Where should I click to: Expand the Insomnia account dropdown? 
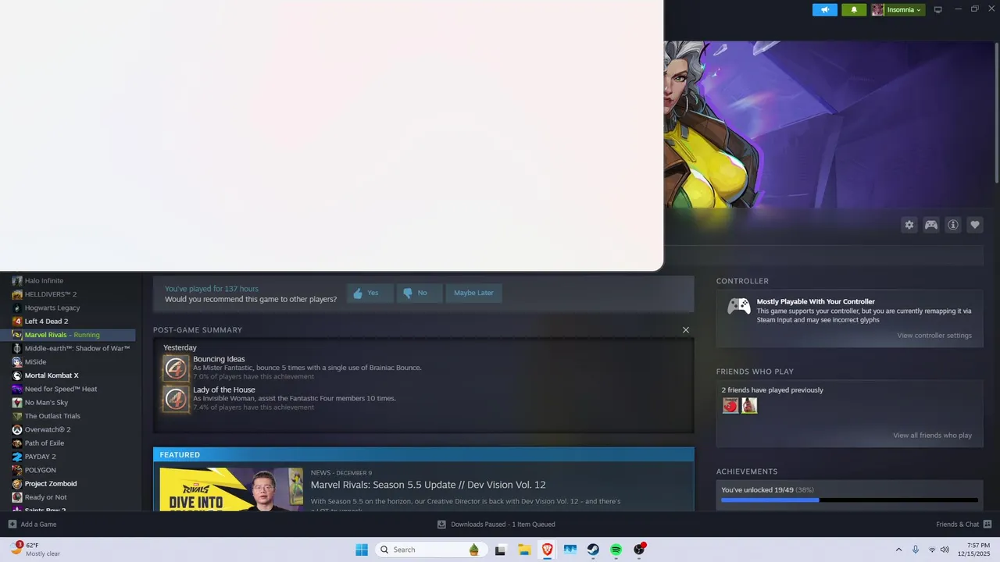[x=898, y=9]
